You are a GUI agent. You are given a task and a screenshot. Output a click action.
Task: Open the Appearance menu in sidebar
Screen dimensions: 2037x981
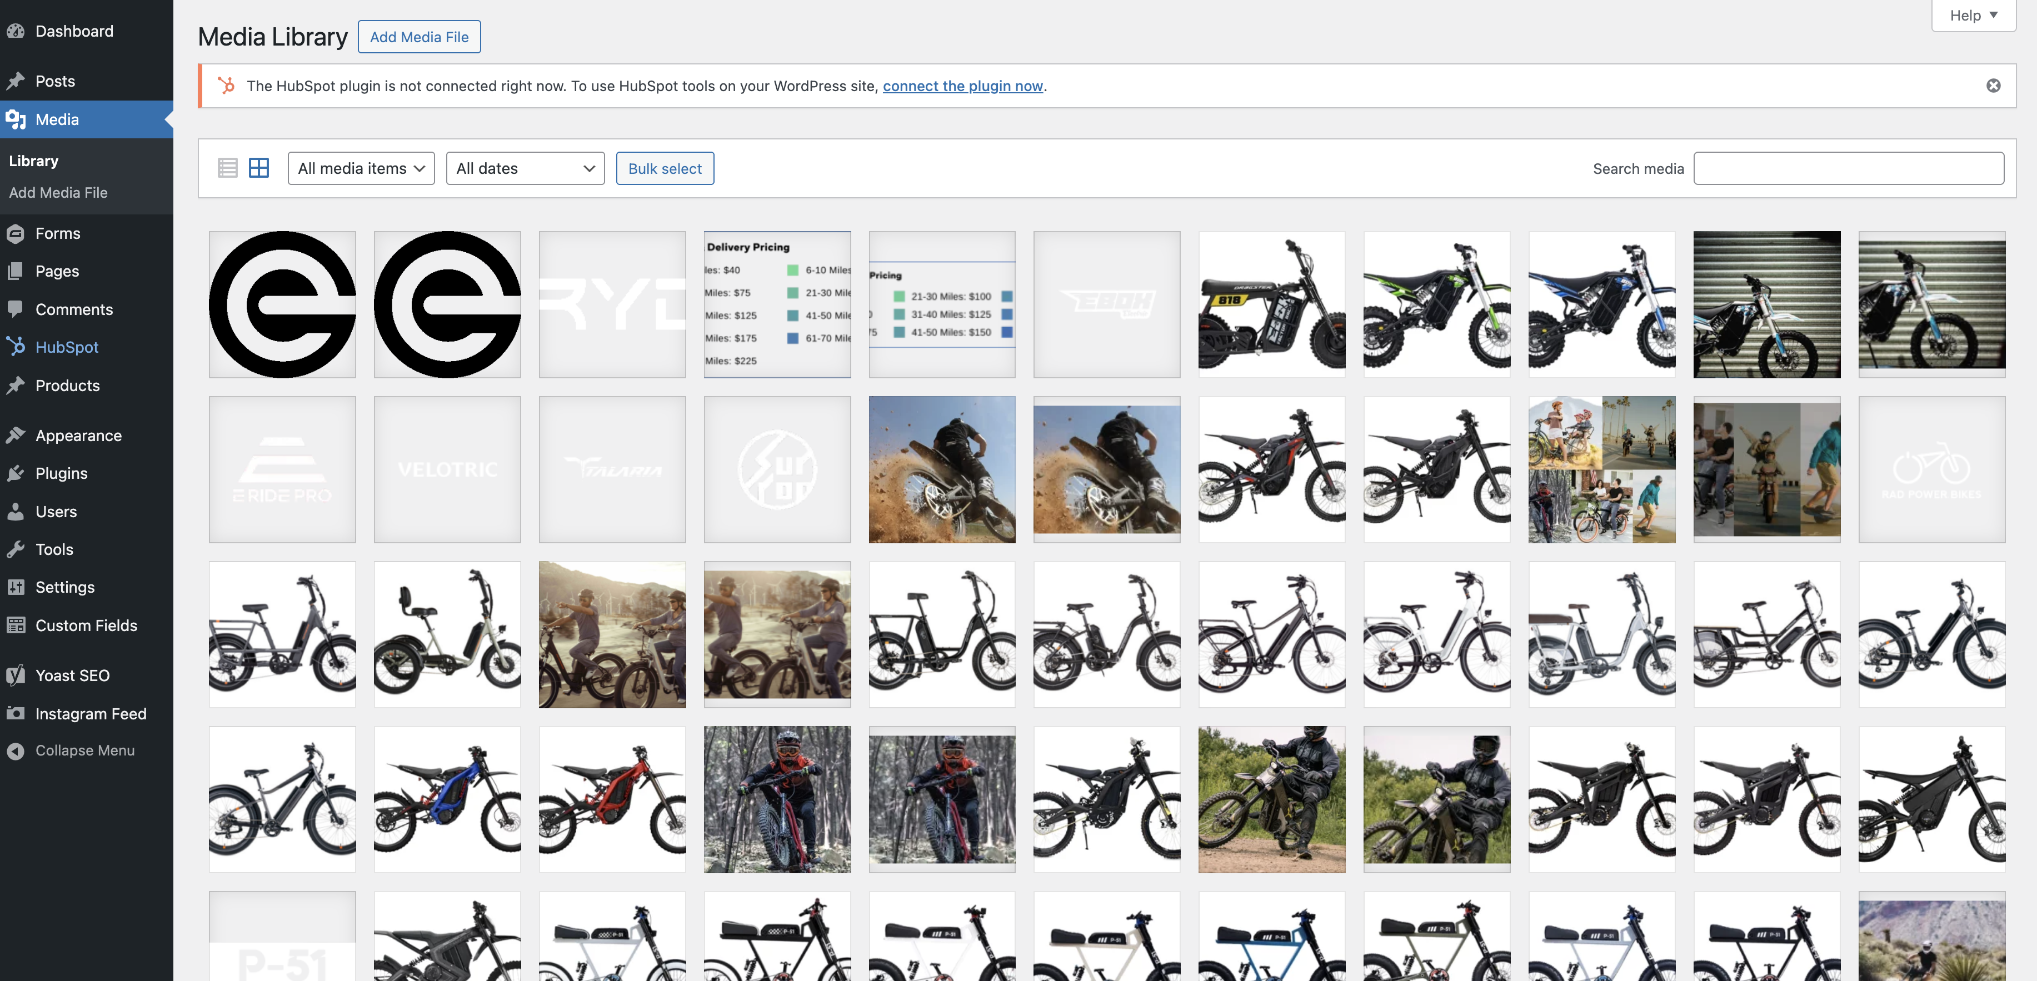click(77, 435)
